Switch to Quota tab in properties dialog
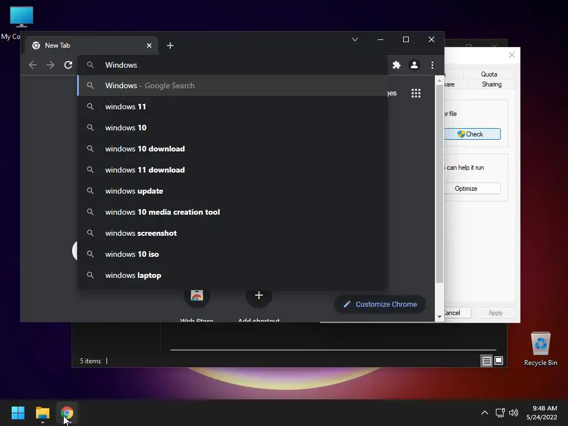 coord(489,74)
